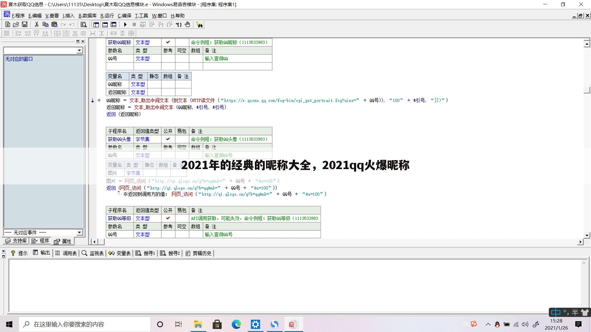The width and height of the screenshot is (591, 332).
Task: Click the make-same-height icon on alignment toolbar
Action: pos(123,33)
